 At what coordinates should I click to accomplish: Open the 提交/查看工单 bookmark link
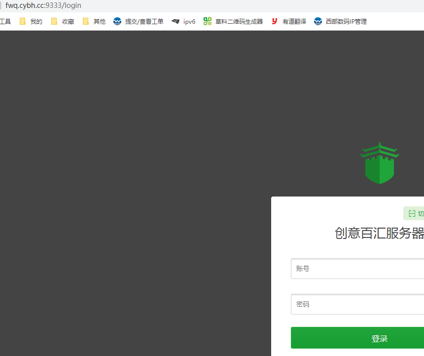[144, 21]
